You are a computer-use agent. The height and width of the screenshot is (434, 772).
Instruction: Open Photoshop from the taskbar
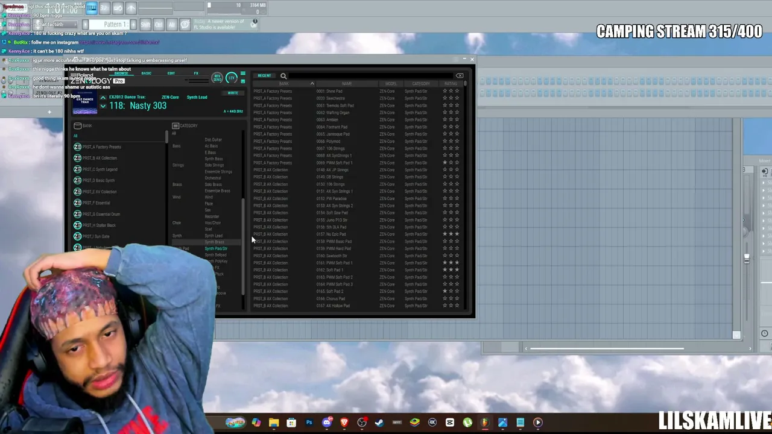pos(309,423)
